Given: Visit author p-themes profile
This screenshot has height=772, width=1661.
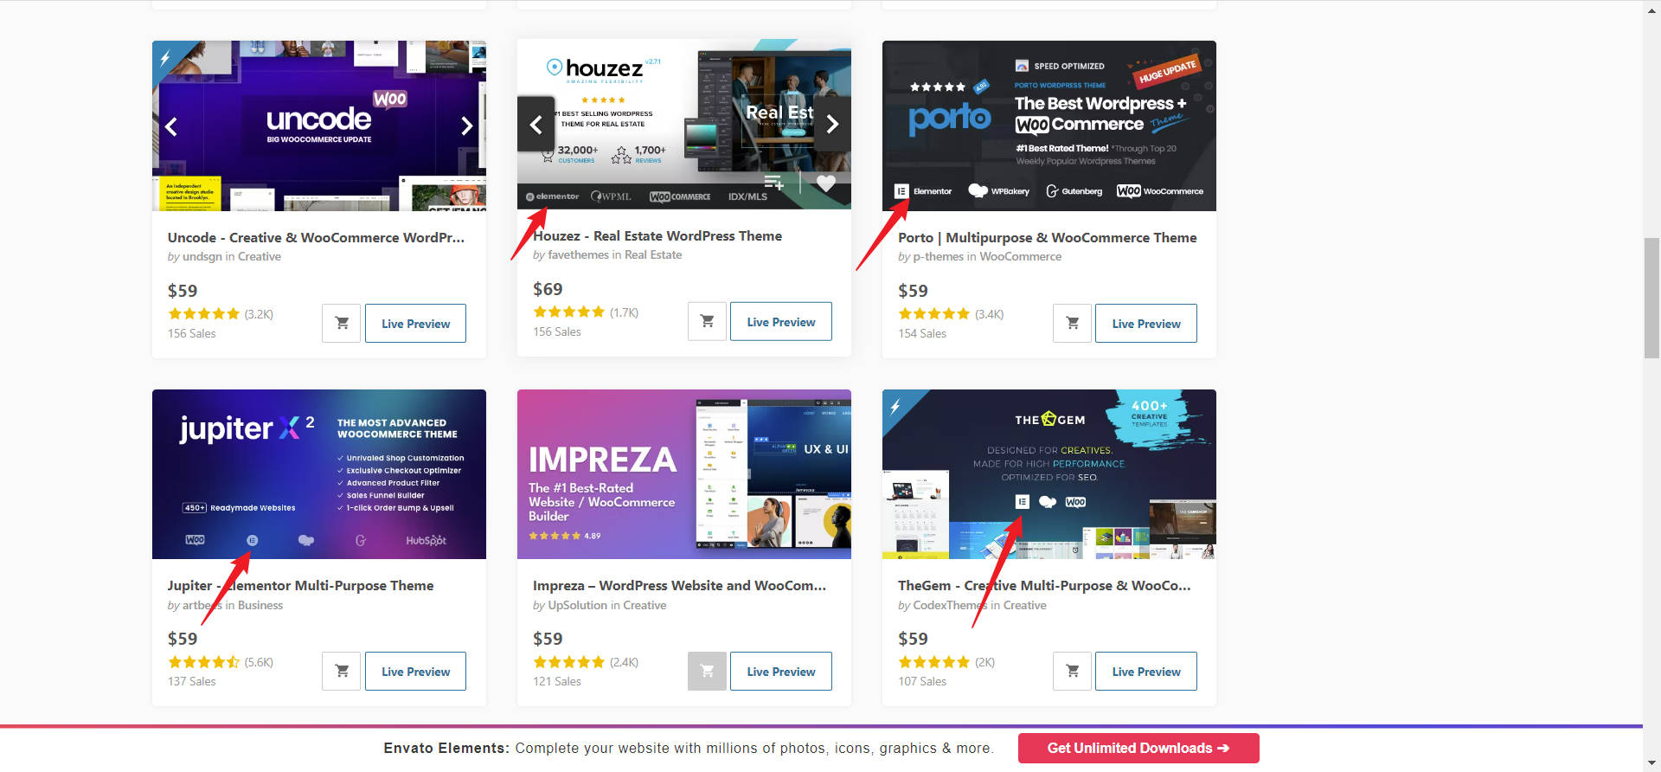Looking at the screenshot, I should pyautogui.click(x=938, y=256).
